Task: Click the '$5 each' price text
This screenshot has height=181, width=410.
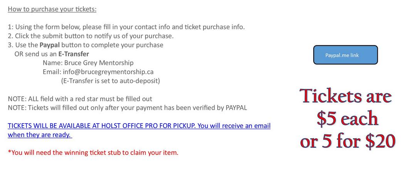Action: point(348,119)
